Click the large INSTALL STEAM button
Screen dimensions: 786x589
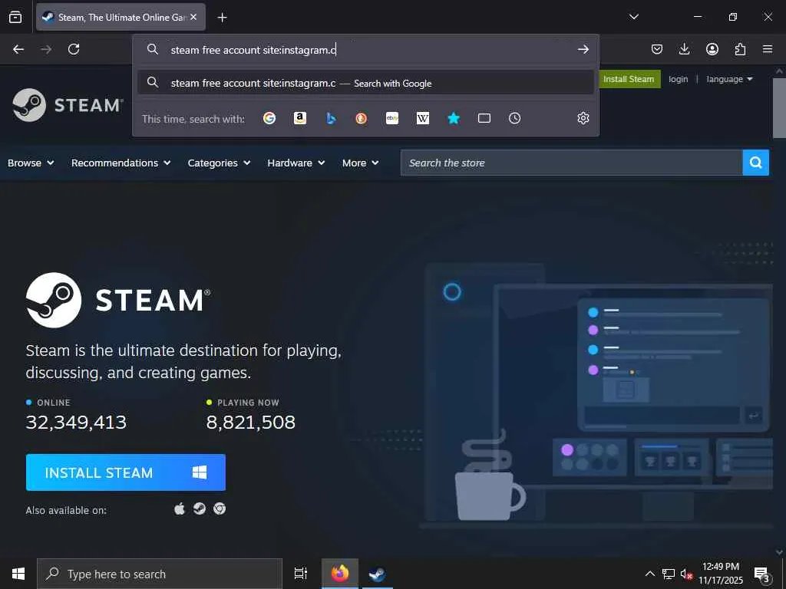[x=126, y=472]
